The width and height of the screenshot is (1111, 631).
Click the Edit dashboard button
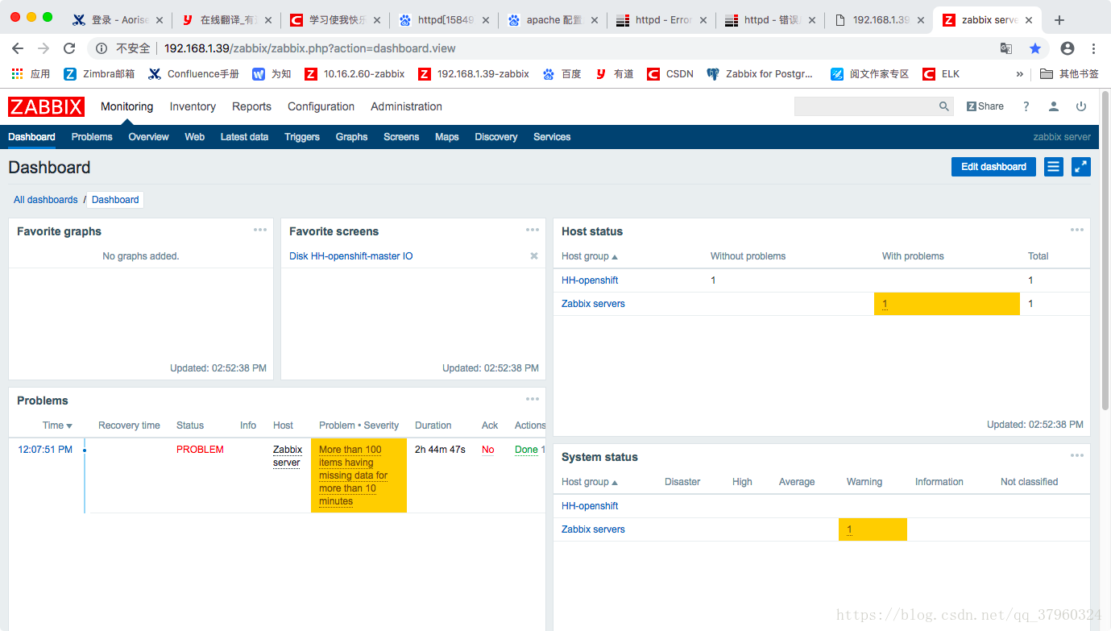click(993, 167)
